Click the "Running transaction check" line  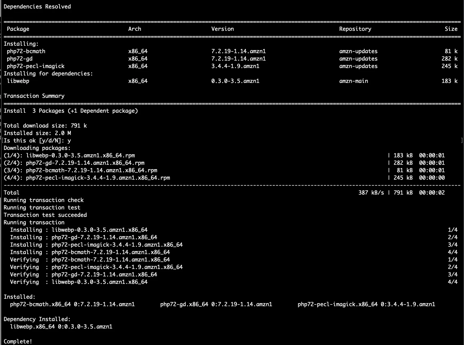[x=44, y=200]
